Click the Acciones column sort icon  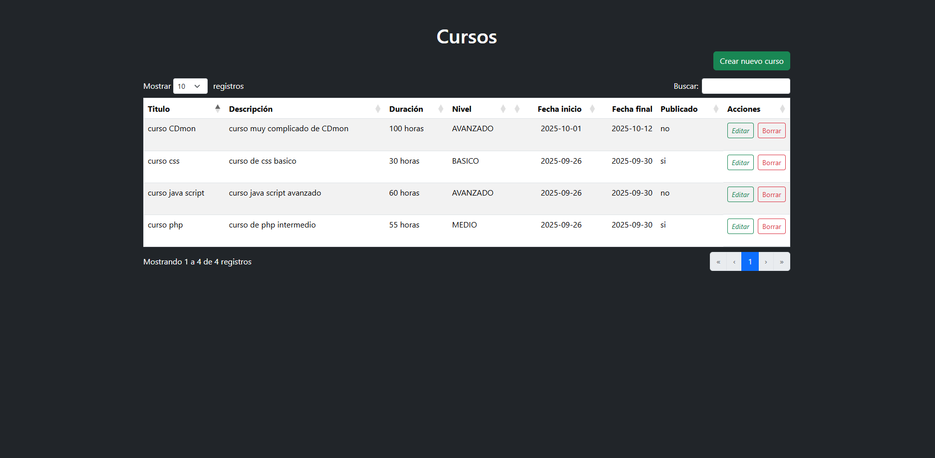click(x=782, y=109)
